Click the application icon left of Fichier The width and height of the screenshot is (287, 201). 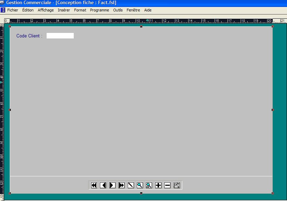(3, 10)
